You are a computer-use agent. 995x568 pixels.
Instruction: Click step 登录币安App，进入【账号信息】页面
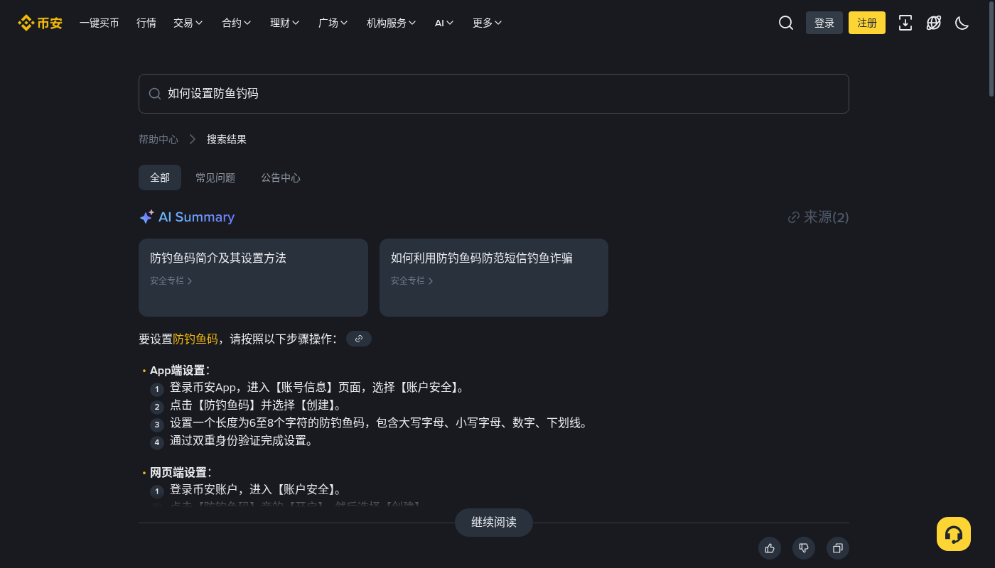pyautogui.click(x=318, y=388)
